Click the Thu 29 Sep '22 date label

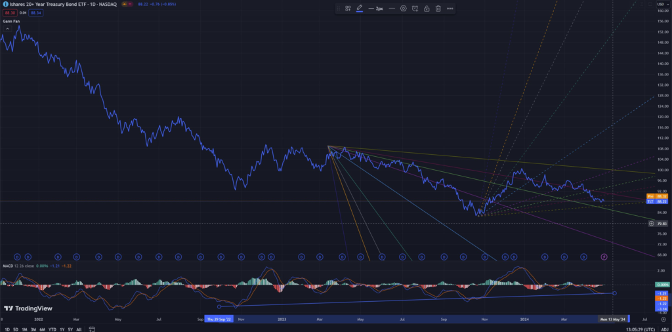pyautogui.click(x=219, y=319)
